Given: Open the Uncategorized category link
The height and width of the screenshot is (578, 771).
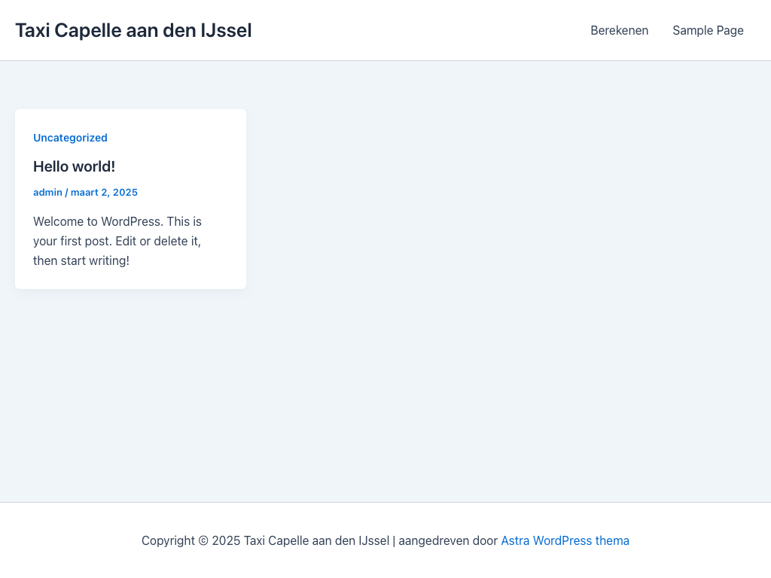Looking at the screenshot, I should tap(70, 138).
